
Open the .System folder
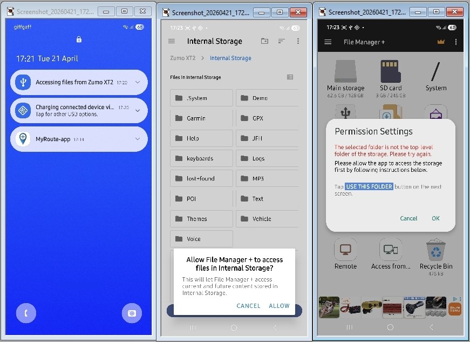[201, 98]
